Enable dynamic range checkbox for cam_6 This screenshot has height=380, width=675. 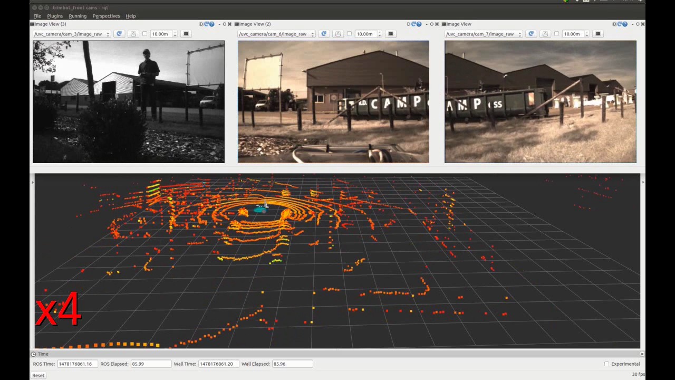(349, 34)
